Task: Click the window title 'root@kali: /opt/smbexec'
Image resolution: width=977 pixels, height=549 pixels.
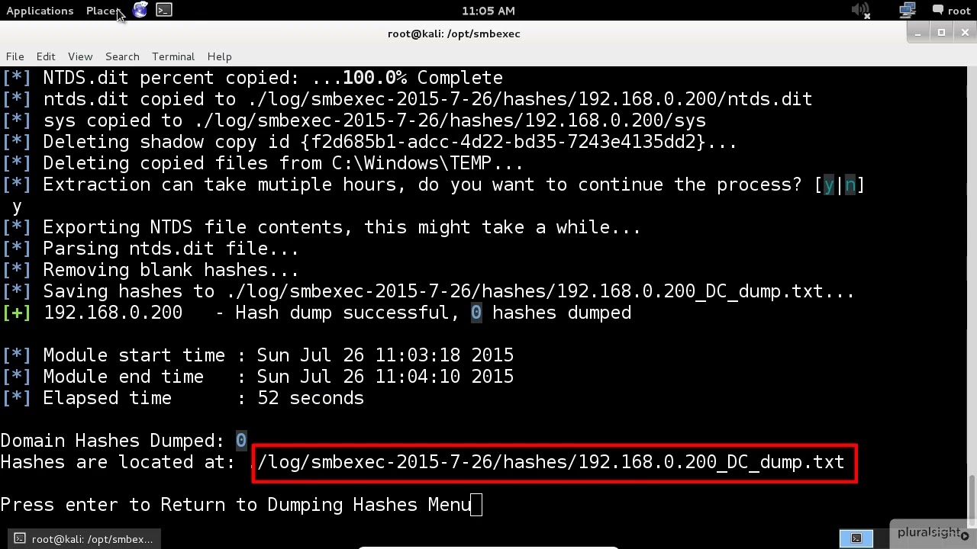Action: [x=454, y=34]
